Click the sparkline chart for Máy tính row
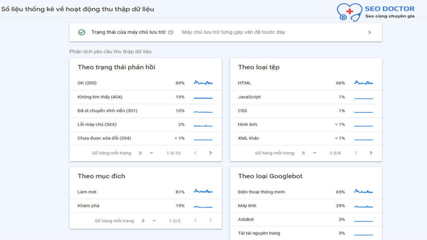Viewport: 427px width, 240px height. point(363,206)
